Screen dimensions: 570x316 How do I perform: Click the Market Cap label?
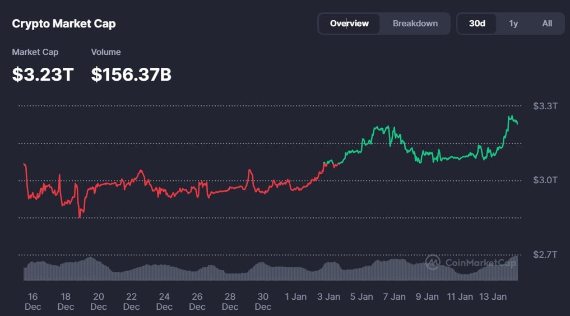pyautogui.click(x=35, y=52)
